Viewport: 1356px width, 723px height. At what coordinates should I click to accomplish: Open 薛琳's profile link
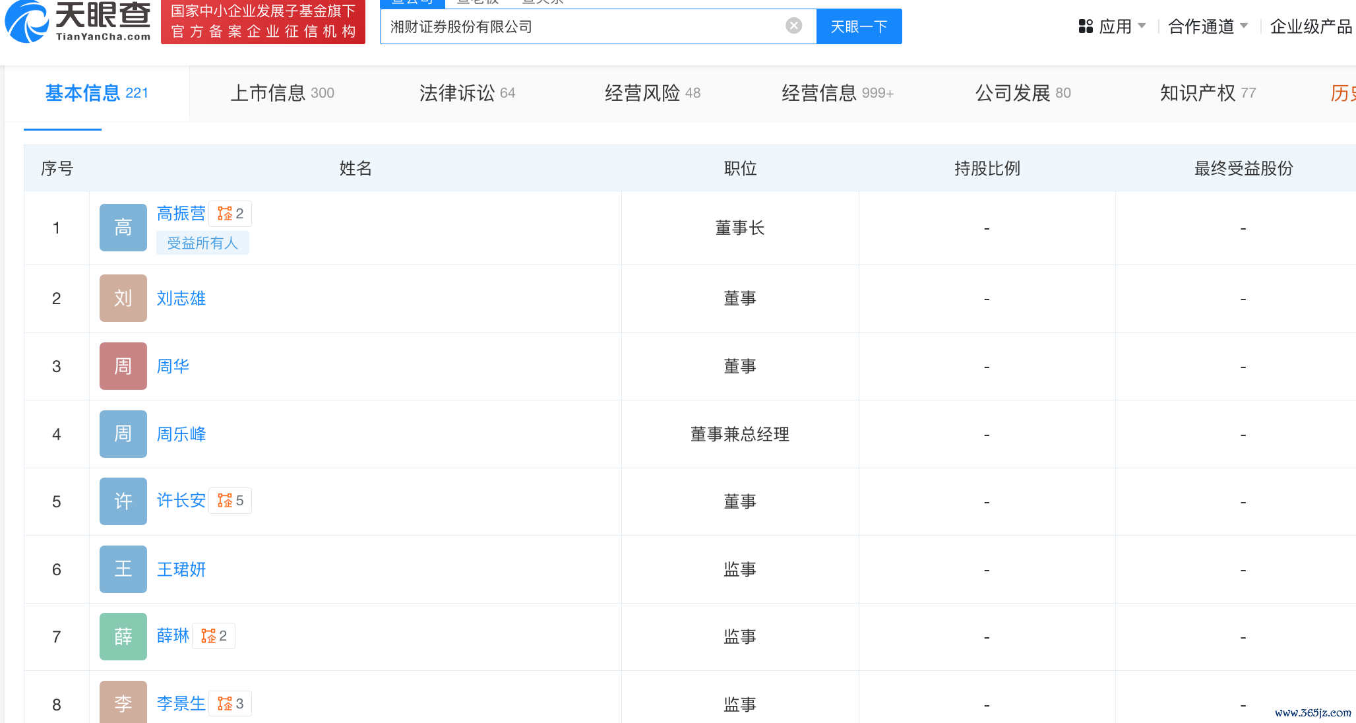[x=173, y=635]
